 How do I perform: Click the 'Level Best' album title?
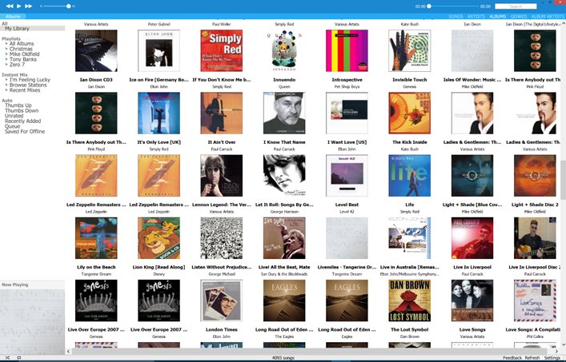[347, 205]
